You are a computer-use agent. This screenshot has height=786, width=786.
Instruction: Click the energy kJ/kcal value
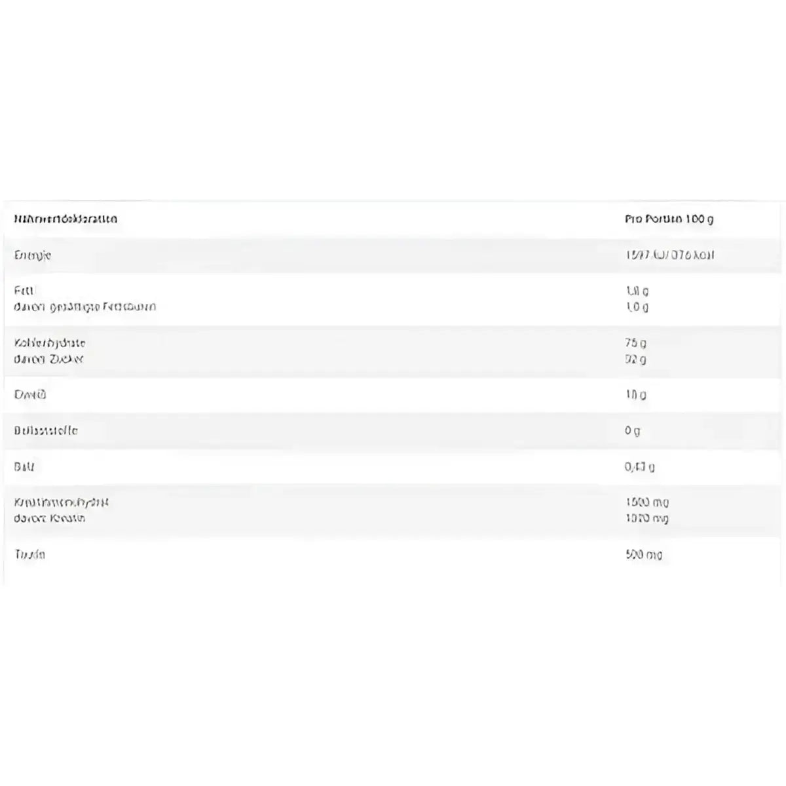click(669, 255)
